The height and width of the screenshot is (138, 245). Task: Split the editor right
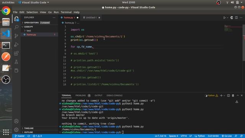pyautogui.click(x=237, y=18)
